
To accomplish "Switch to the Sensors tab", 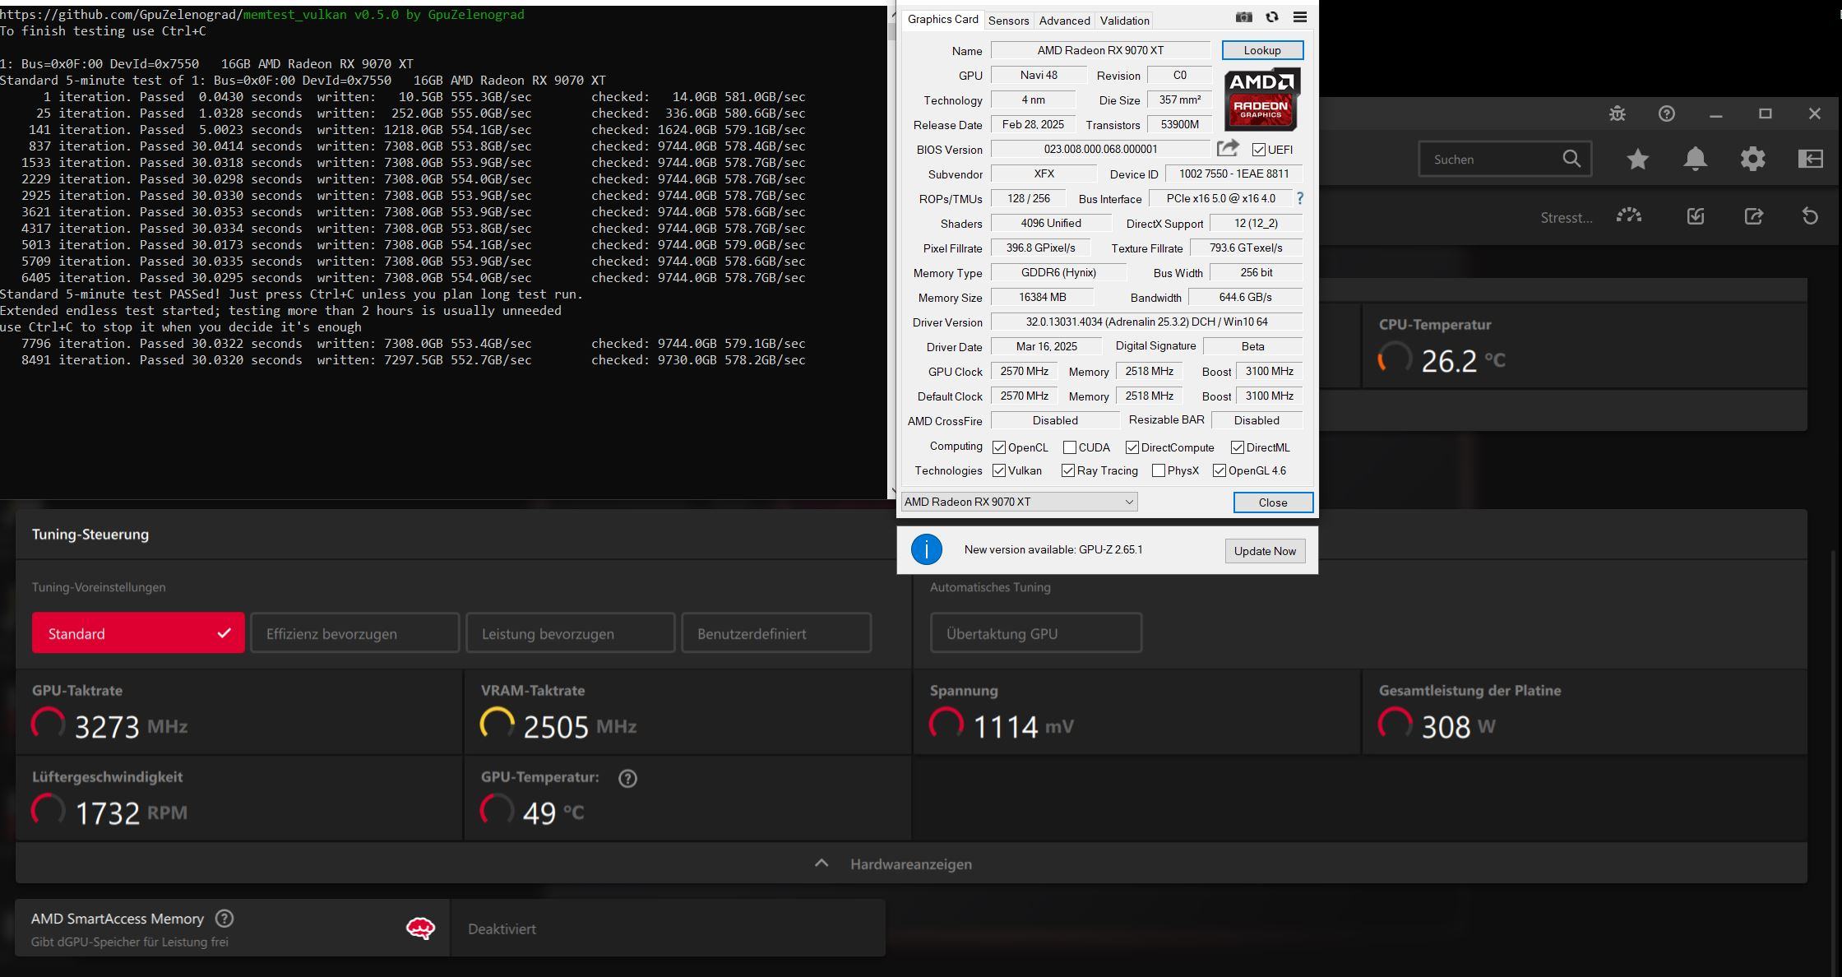I will (x=1008, y=21).
